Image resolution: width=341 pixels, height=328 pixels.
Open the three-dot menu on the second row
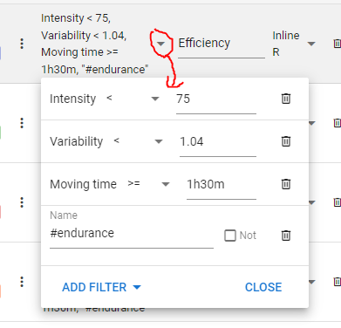pyautogui.click(x=22, y=123)
